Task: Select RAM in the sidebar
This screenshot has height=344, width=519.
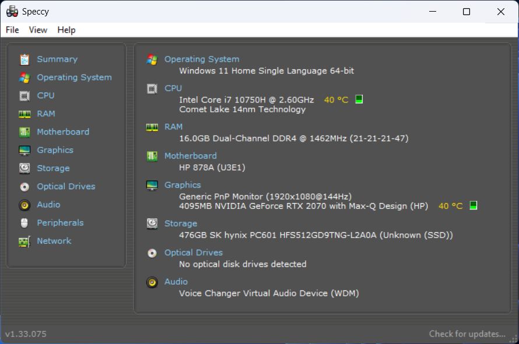Action: 46,114
